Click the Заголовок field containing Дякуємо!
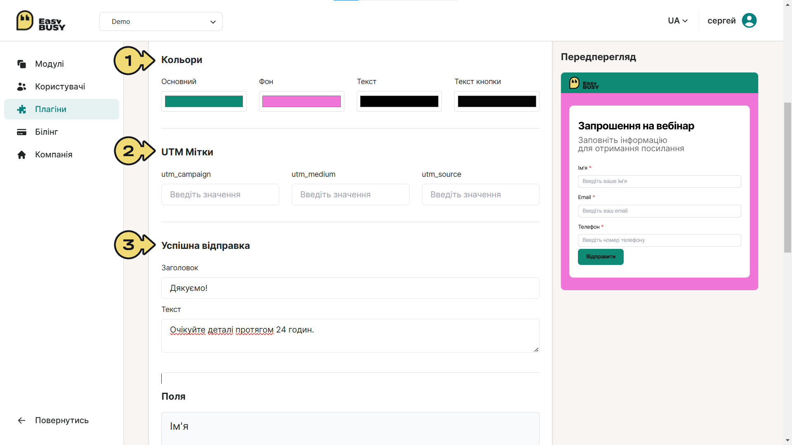792x445 pixels. (350, 288)
